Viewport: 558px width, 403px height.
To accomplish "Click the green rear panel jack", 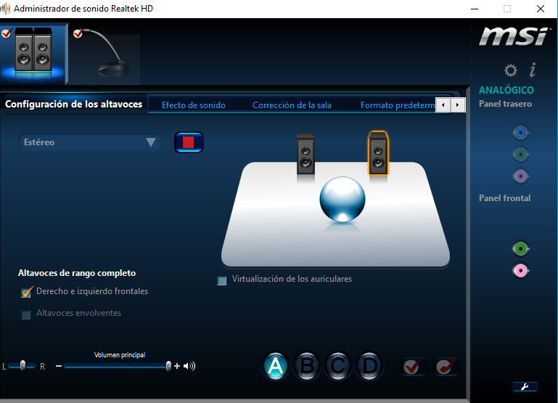I will pyautogui.click(x=521, y=155).
